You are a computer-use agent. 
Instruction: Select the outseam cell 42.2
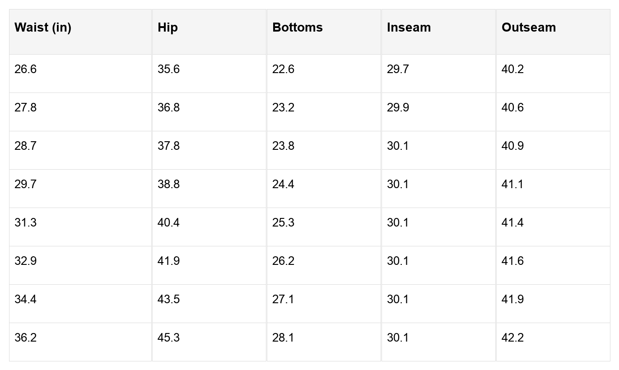512,338
